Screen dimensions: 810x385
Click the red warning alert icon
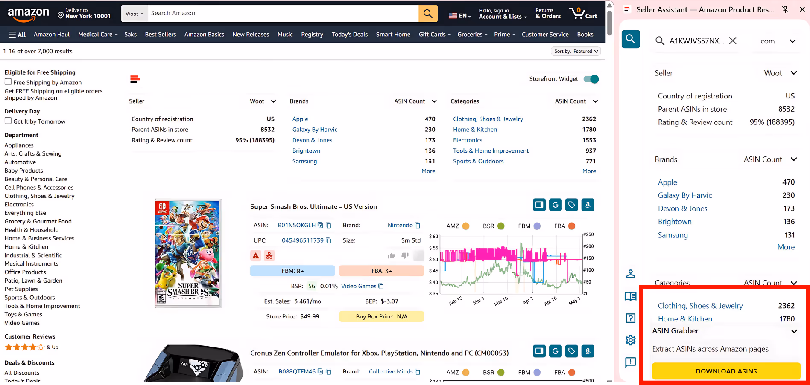[256, 255]
